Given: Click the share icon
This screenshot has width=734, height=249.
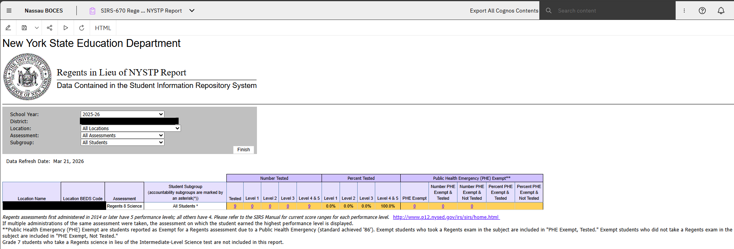Looking at the screenshot, I should [x=49, y=28].
